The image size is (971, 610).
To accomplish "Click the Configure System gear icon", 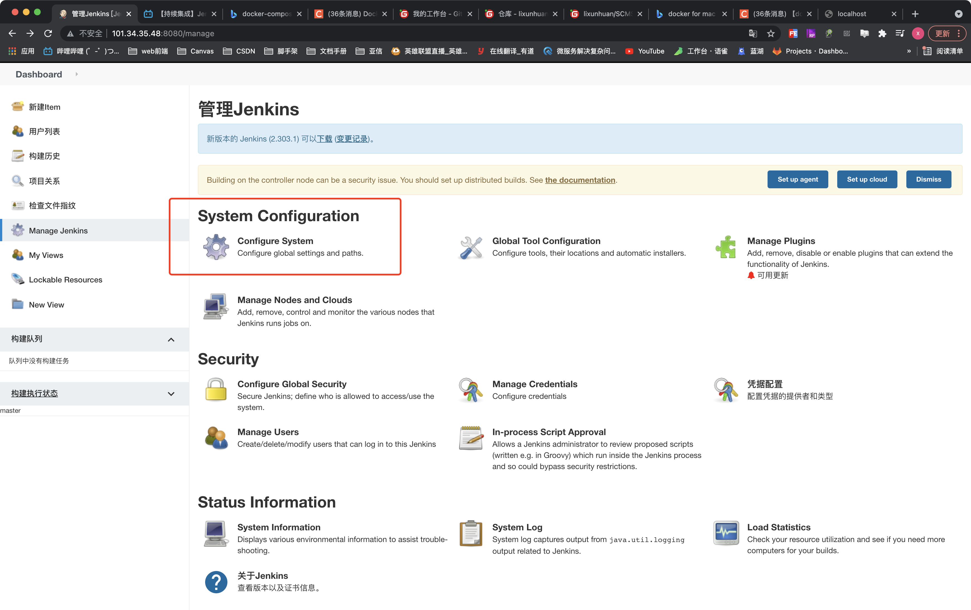I will pos(216,247).
